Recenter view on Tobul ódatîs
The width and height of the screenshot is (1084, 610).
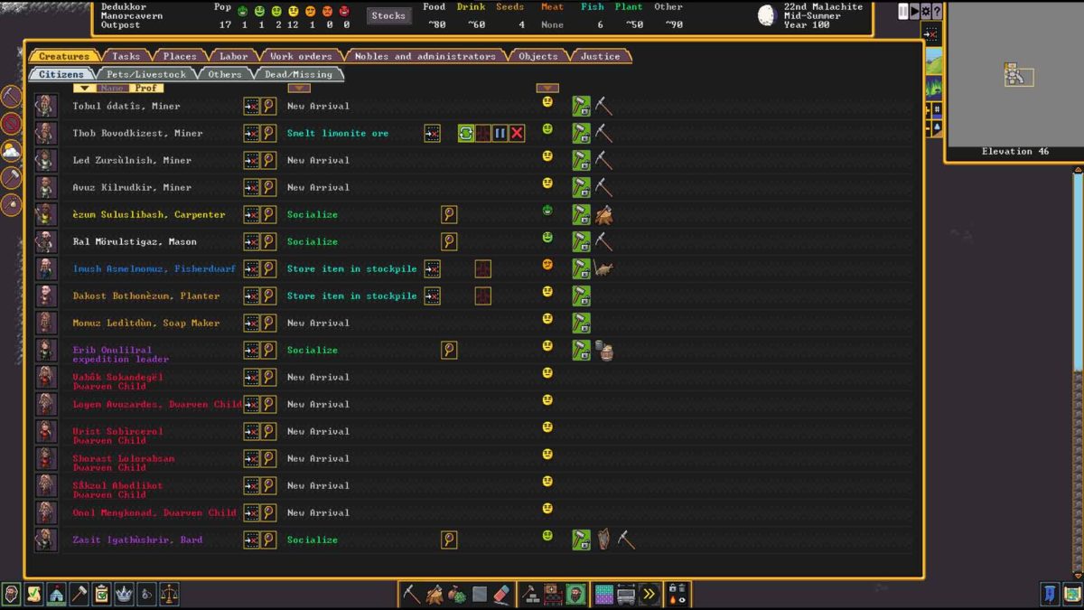click(251, 107)
